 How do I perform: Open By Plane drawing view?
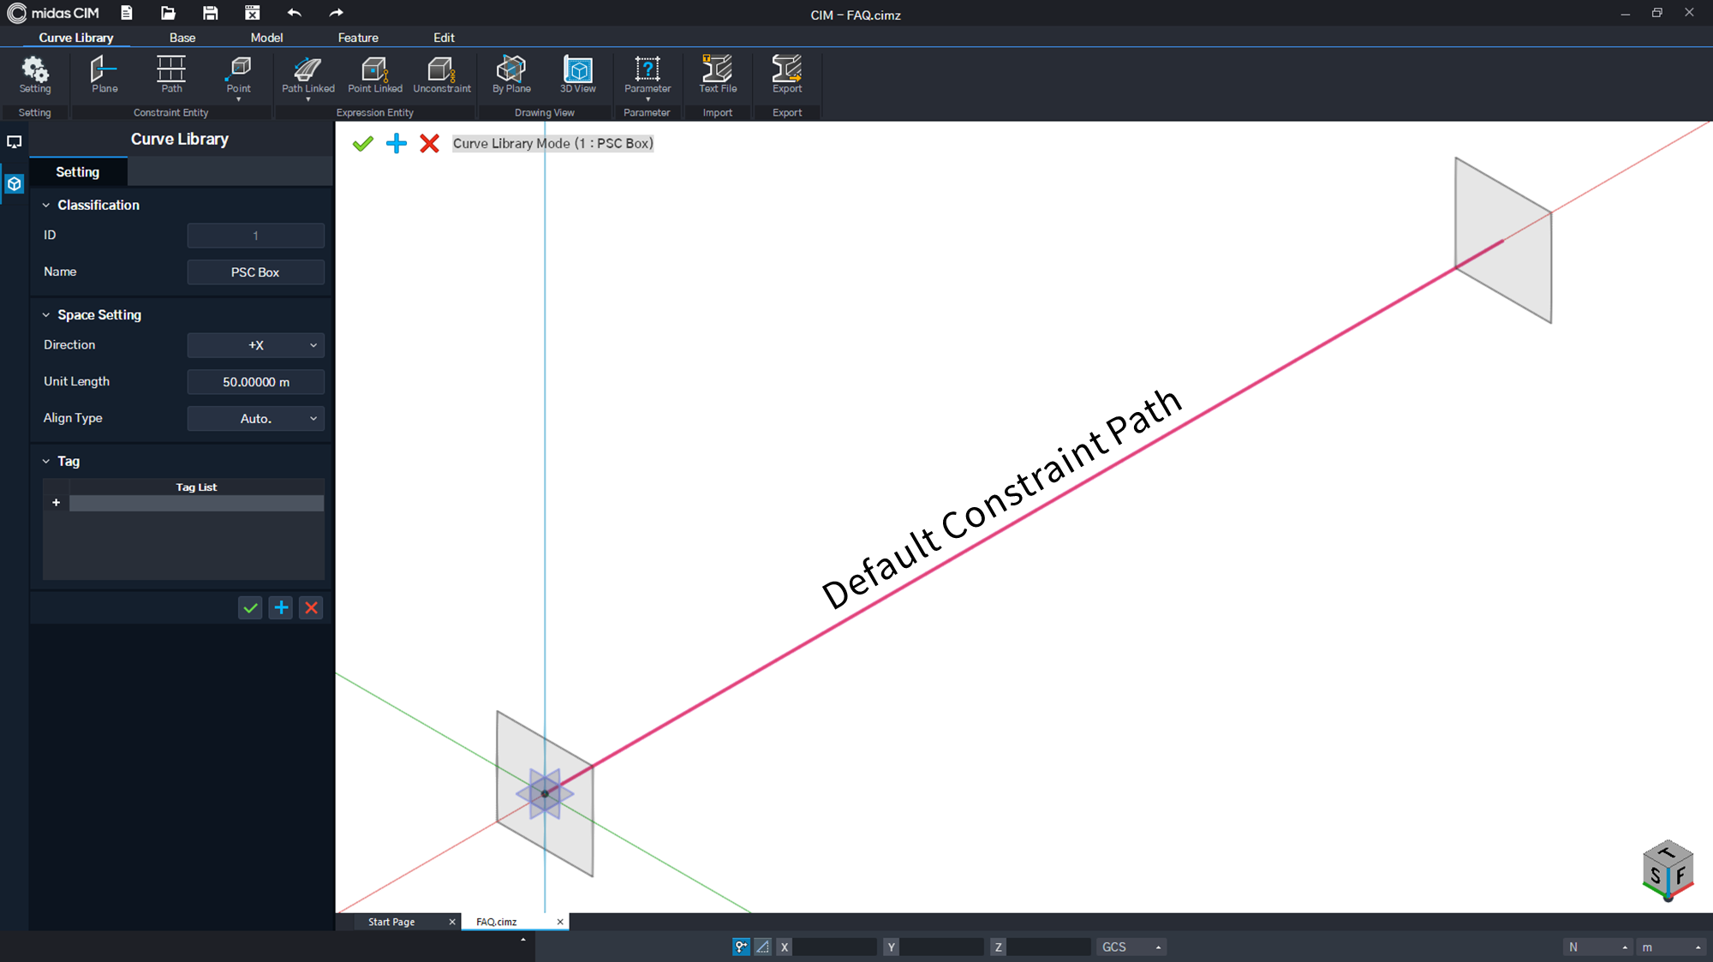point(511,75)
